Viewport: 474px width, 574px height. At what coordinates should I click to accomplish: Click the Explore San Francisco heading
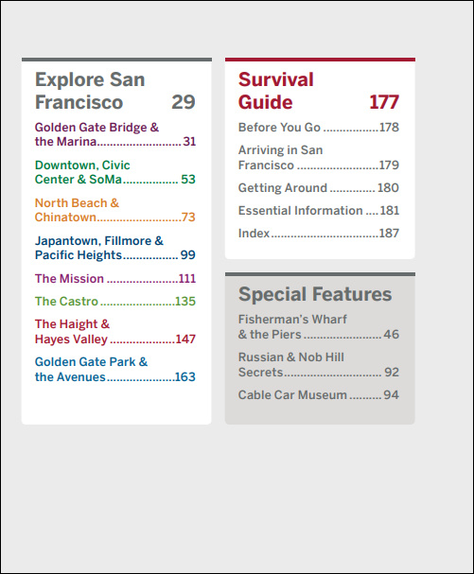click(x=90, y=91)
